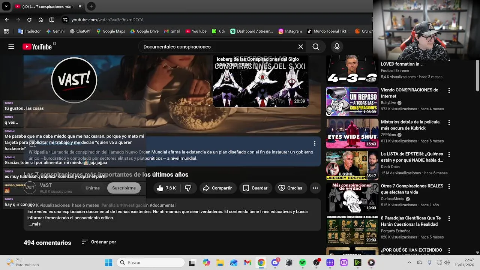Click the Unirme membership button

[x=93, y=188]
